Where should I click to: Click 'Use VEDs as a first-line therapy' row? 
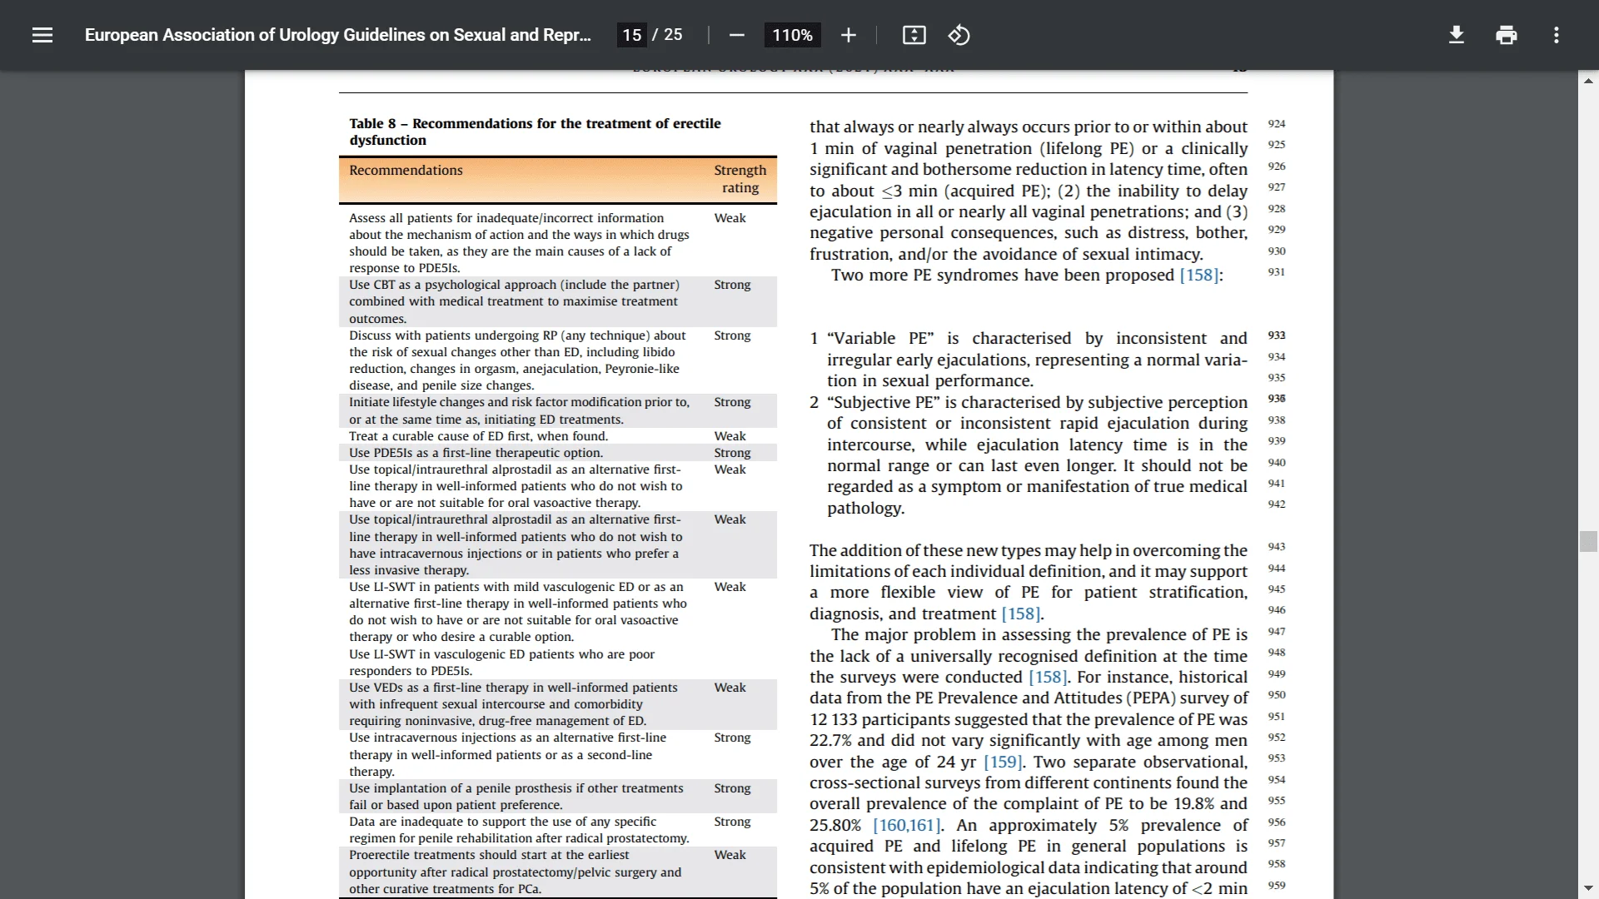coord(557,704)
